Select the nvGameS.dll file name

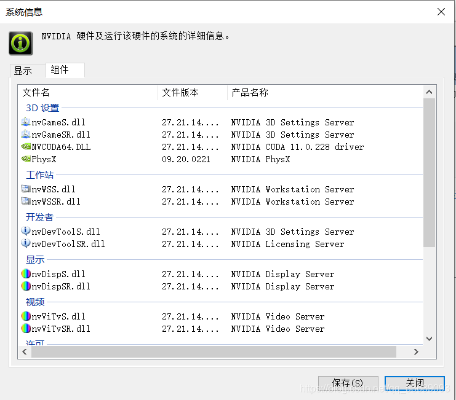(58, 122)
